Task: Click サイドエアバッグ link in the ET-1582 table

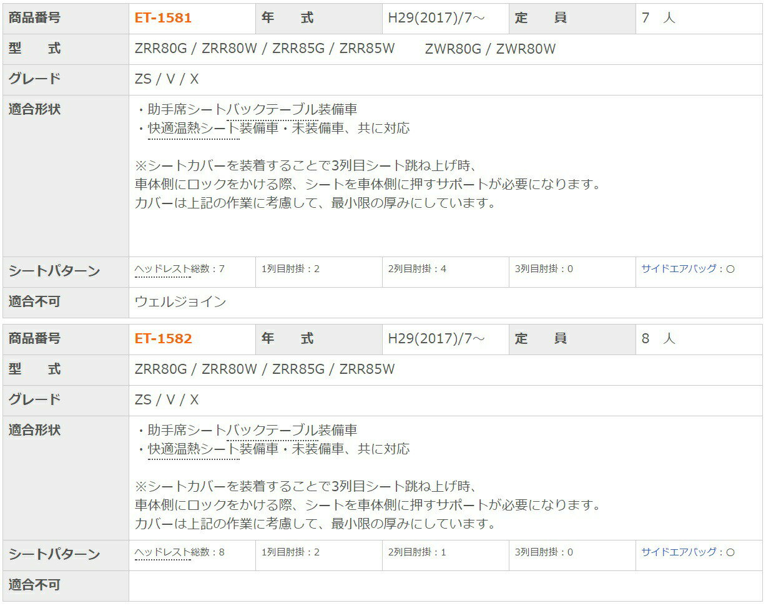Action: pos(679,552)
